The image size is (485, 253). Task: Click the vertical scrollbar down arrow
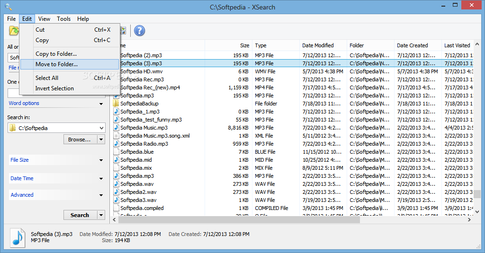click(x=477, y=212)
